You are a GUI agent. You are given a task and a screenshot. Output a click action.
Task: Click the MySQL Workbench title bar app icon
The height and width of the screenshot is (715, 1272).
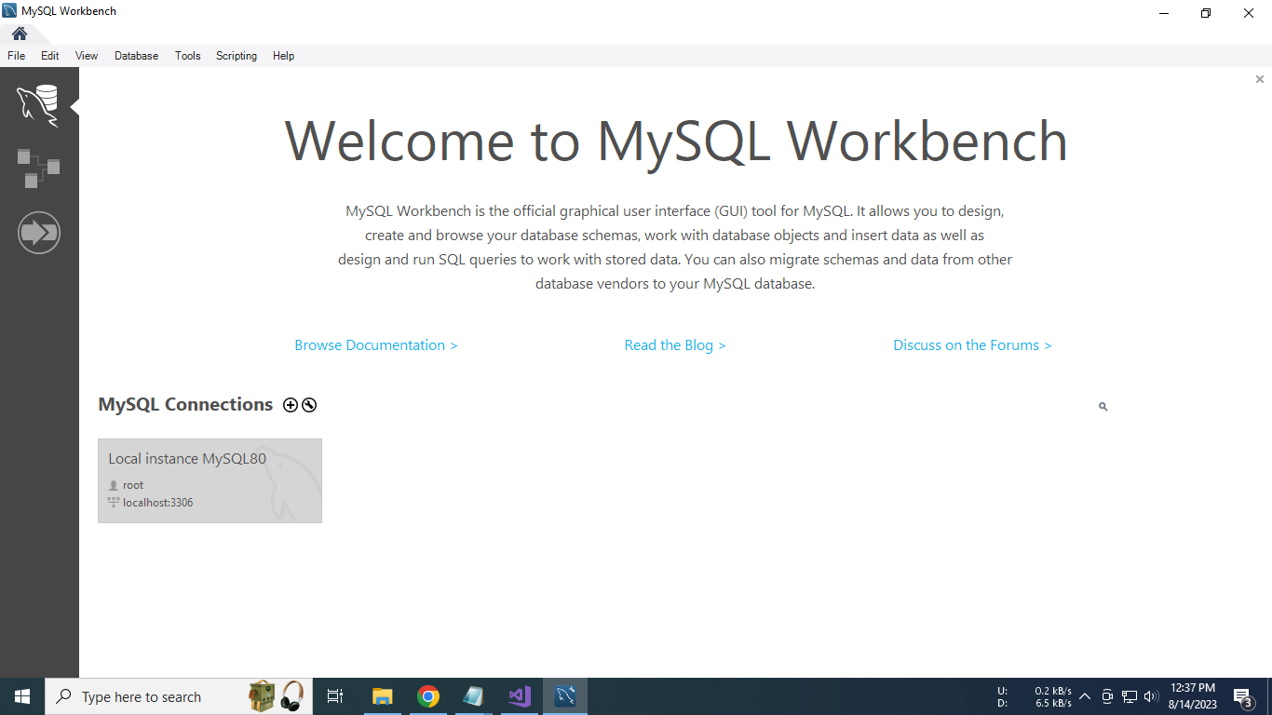pyautogui.click(x=9, y=11)
